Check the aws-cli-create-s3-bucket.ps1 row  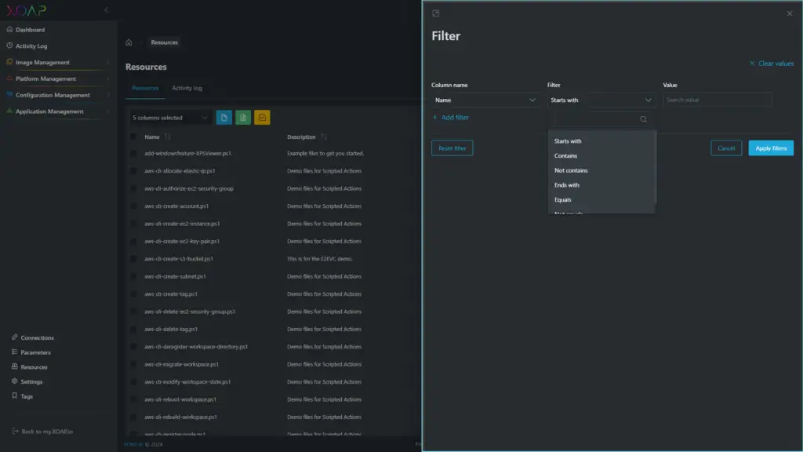(133, 259)
